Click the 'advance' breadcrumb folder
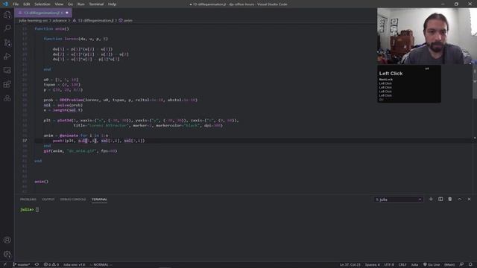 [60, 20]
